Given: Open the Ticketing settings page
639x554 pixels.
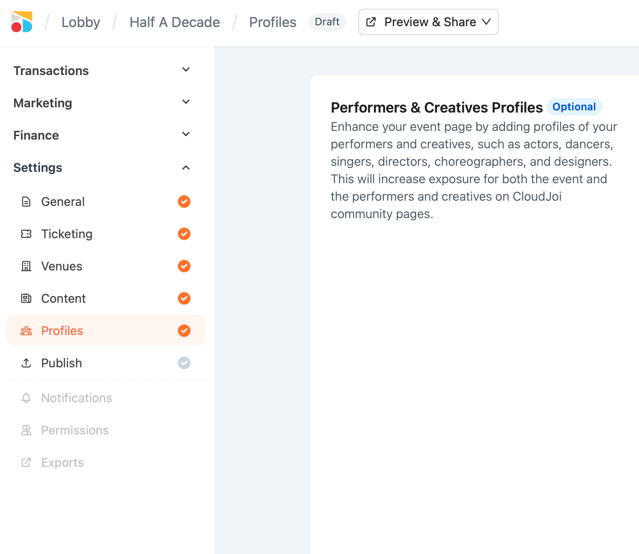Looking at the screenshot, I should [67, 234].
